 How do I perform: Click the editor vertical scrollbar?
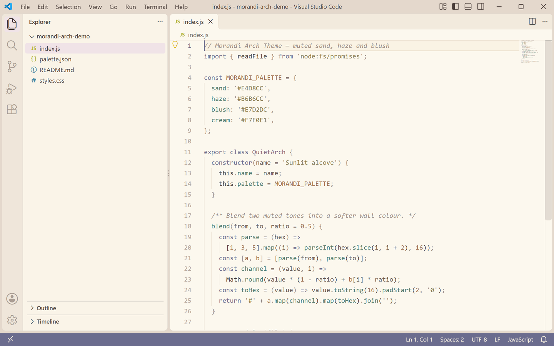[549, 131]
